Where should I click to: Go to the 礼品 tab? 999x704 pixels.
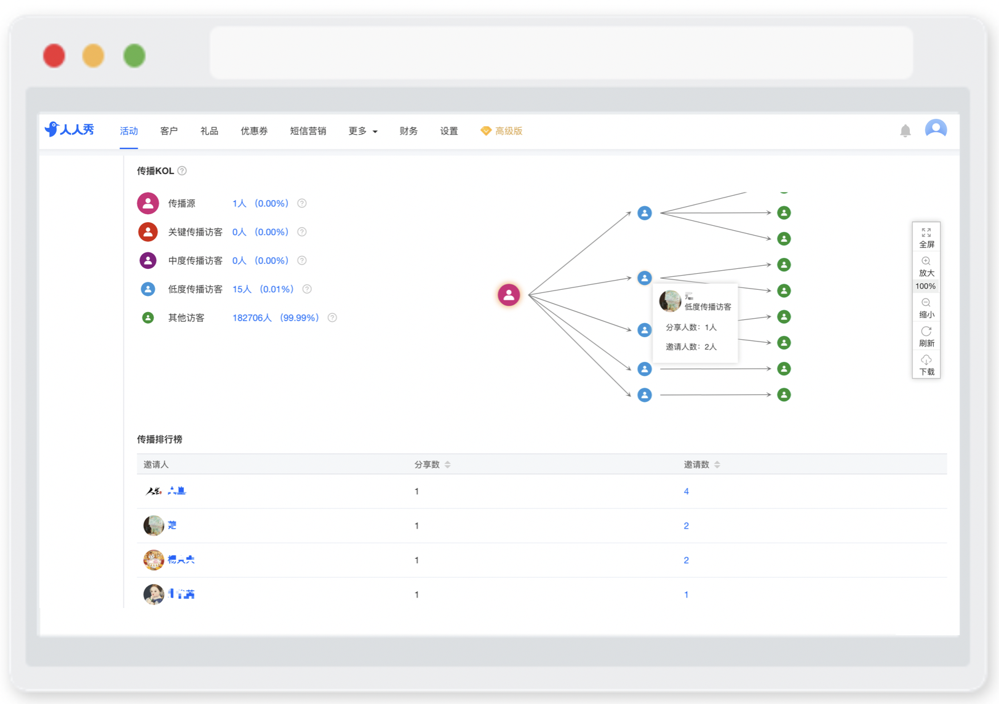[209, 131]
